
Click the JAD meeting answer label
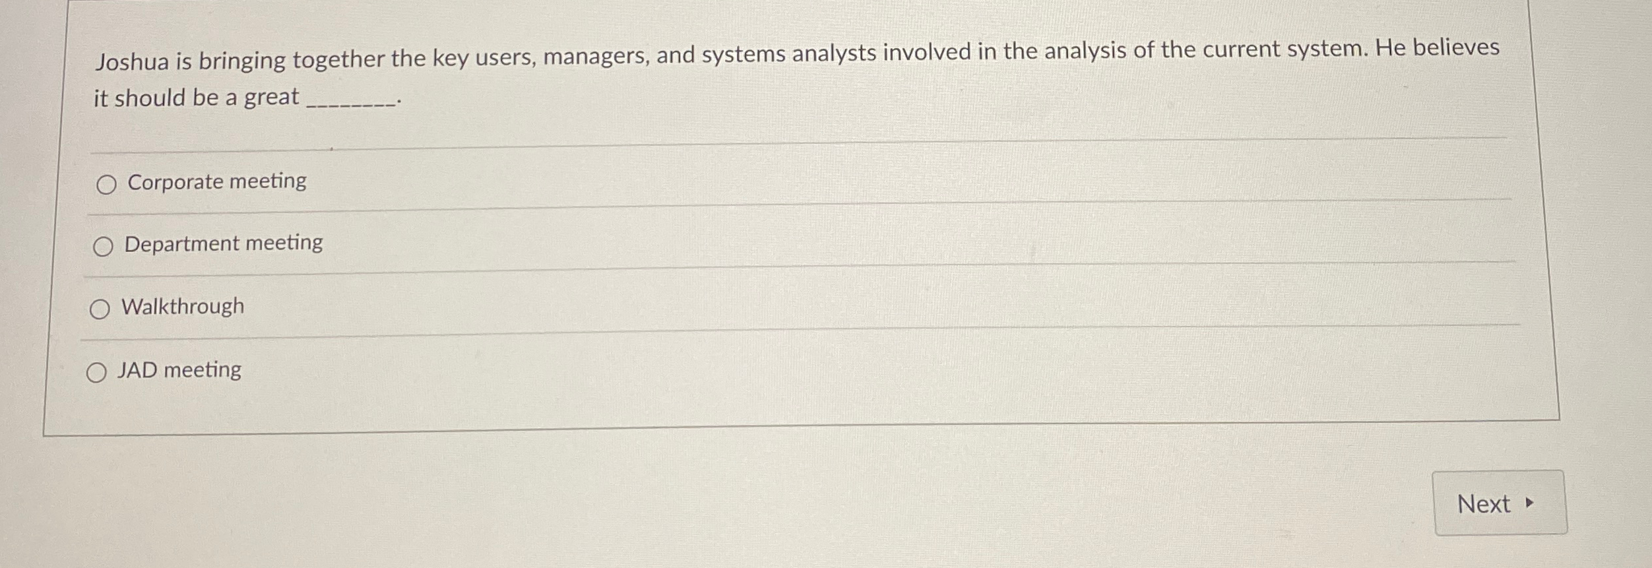click(x=179, y=369)
